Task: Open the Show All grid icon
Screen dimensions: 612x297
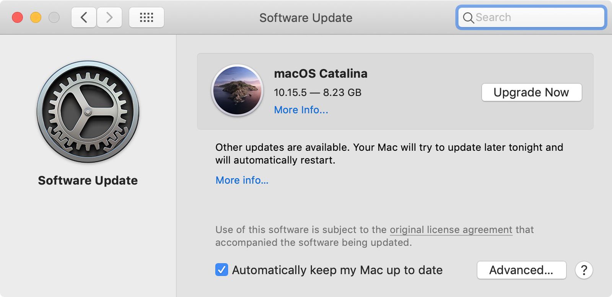Action: [146, 17]
